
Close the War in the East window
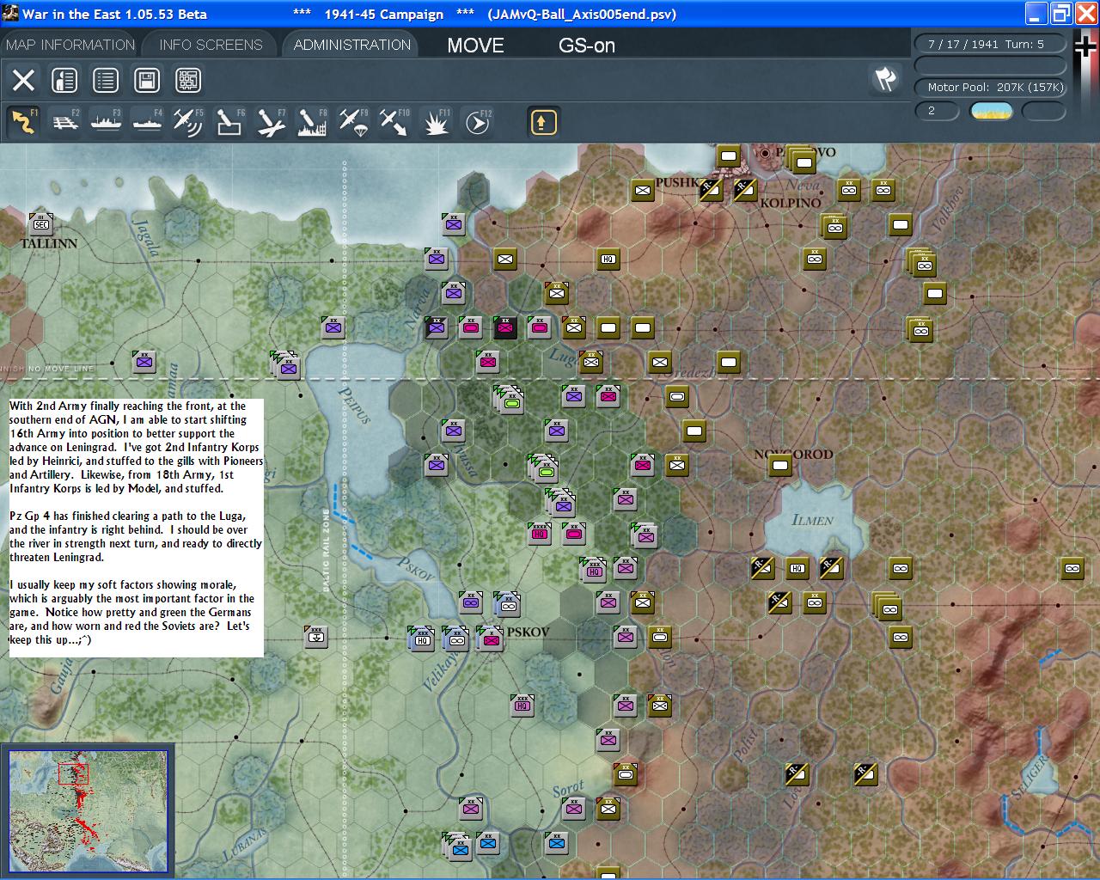click(x=1086, y=13)
